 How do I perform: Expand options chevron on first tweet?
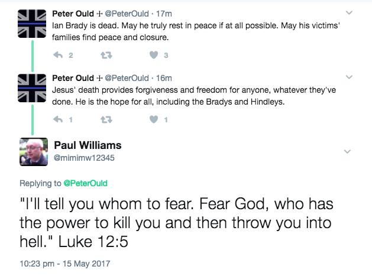pos(349,13)
